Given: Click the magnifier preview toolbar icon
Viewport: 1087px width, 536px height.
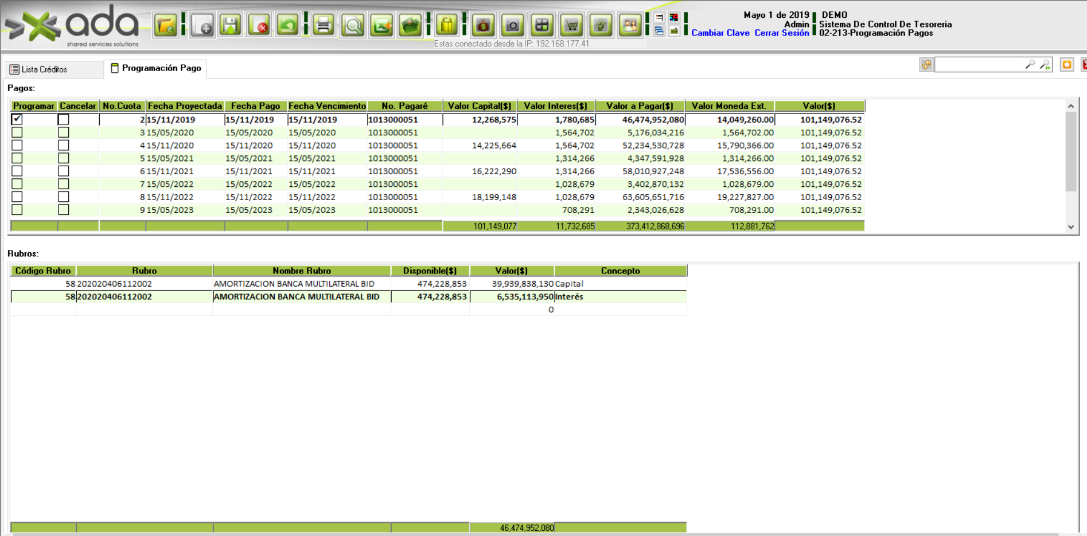Looking at the screenshot, I should tap(353, 25).
